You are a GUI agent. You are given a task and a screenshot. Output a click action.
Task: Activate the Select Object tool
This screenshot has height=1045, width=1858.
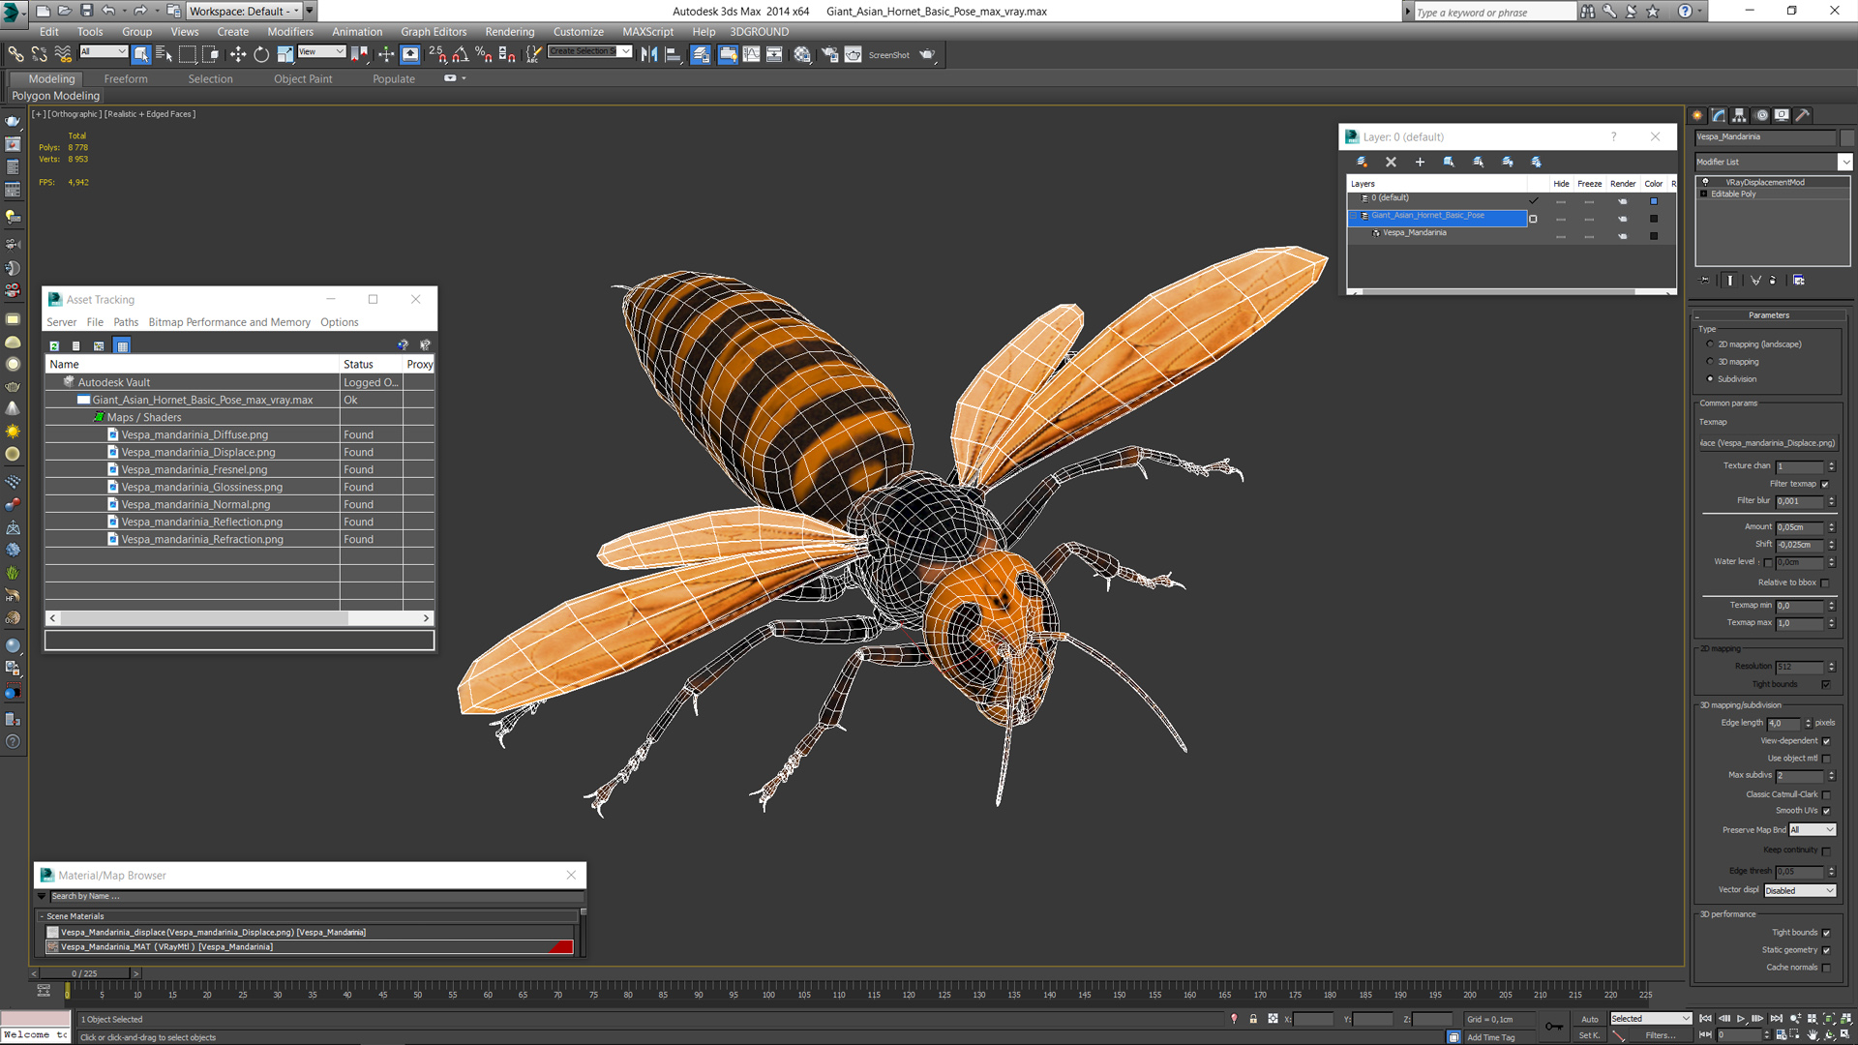pyautogui.click(x=141, y=54)
